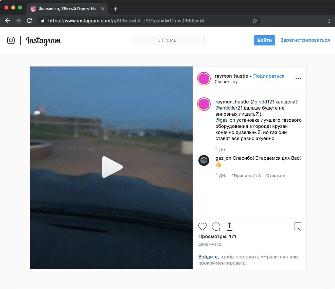Click the 1 дн. timestamp under caption
335x289 pixels.
pos(221,150)
